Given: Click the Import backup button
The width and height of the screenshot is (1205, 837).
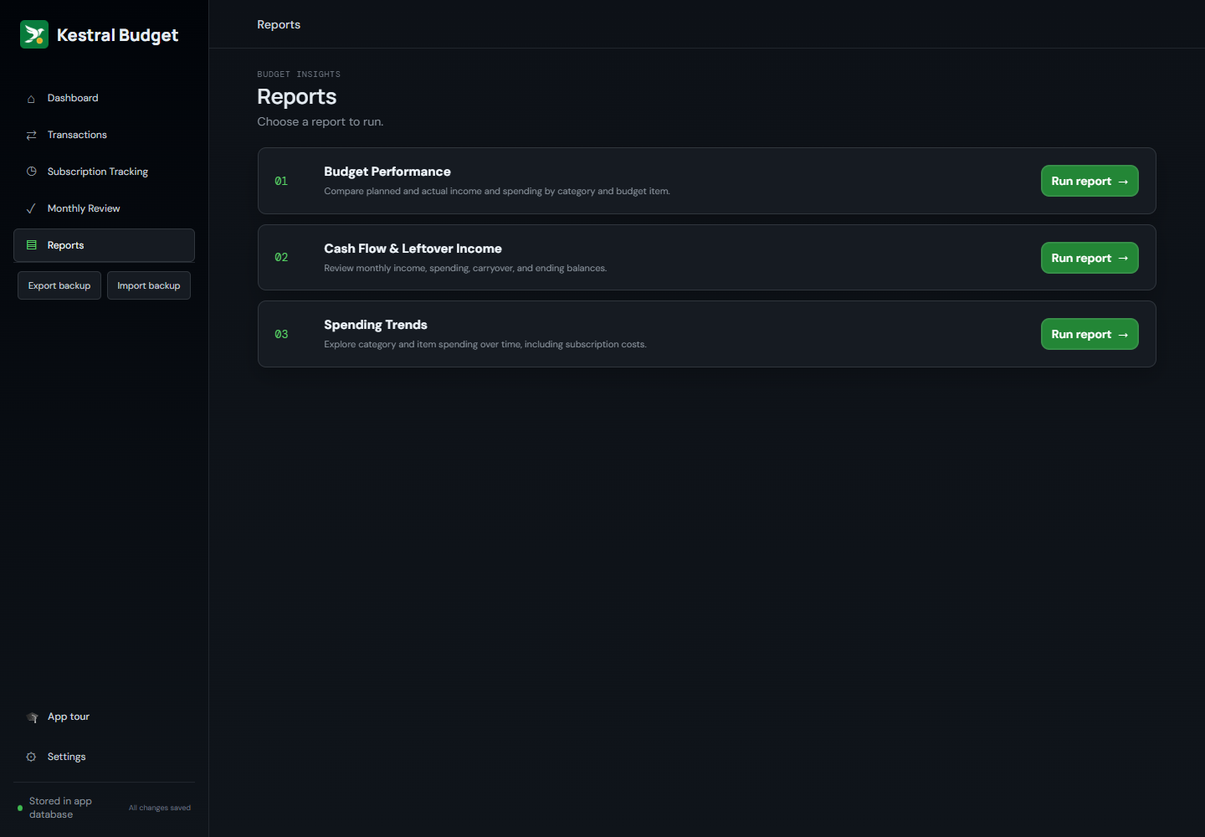Looking at the screenshot, I should pos(149,285).
